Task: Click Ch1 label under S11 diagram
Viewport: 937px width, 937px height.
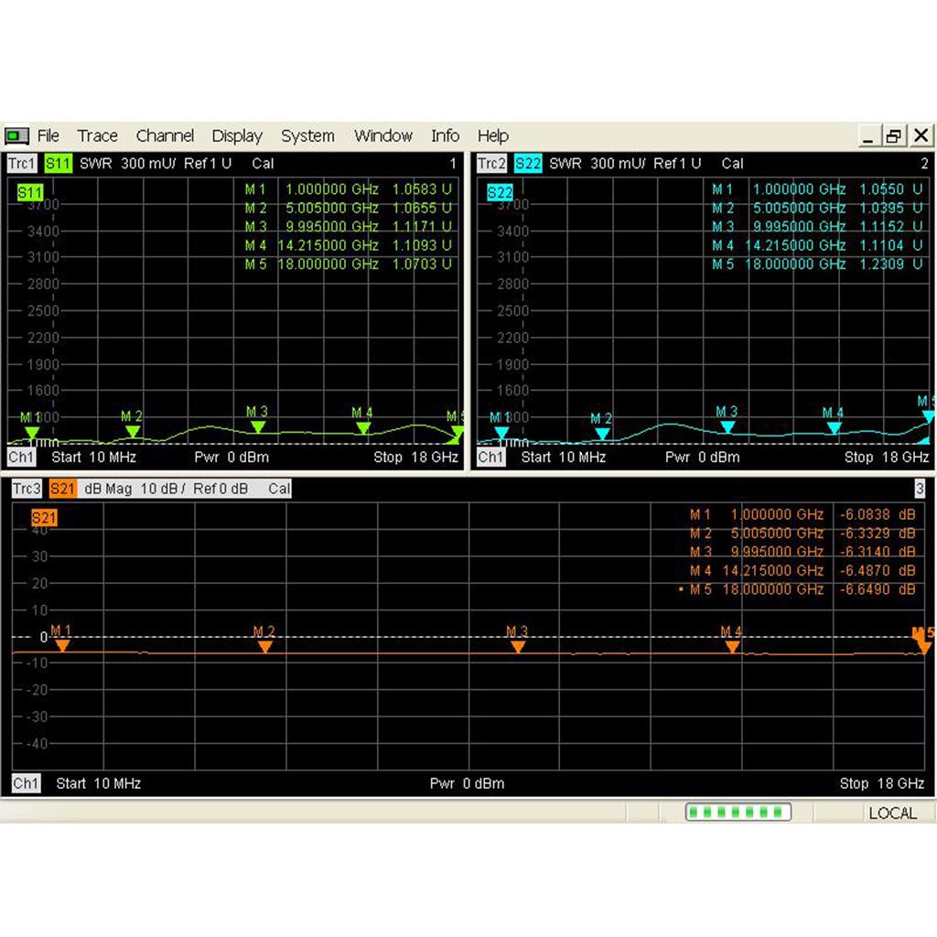Action: pos(22,458)
